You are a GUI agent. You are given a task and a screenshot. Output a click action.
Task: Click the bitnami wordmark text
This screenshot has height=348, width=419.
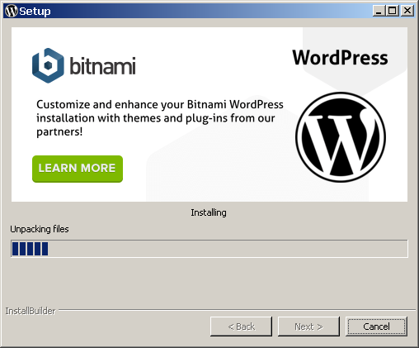[x=102, y=65]
